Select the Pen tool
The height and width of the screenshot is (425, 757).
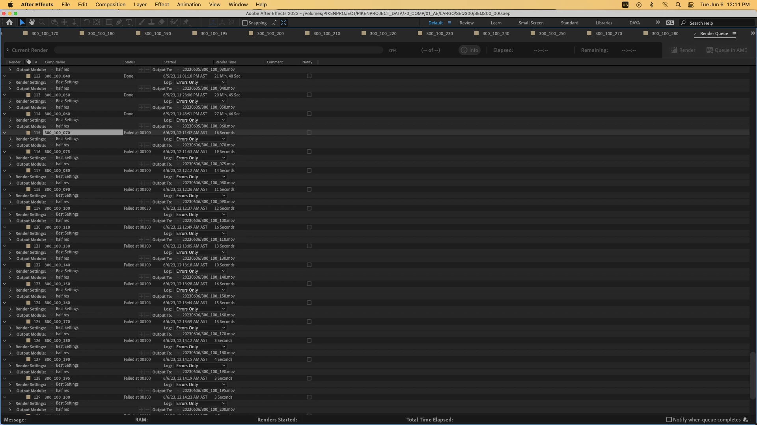tap(119, 22)
